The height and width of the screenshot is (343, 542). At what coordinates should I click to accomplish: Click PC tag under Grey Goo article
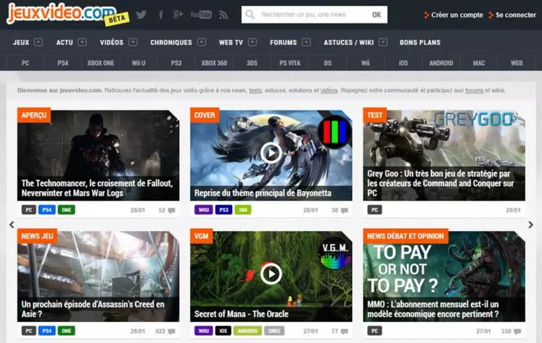point(374,210)
